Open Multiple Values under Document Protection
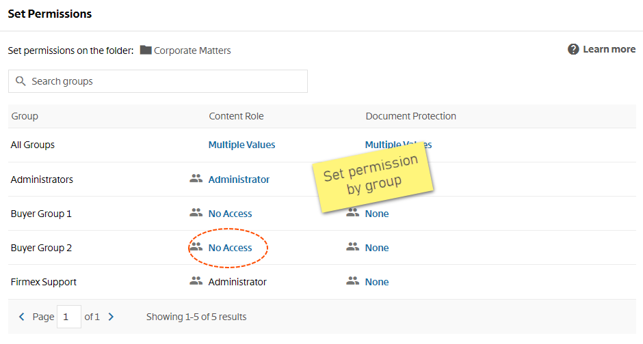Image resolution: width=643 pixels, height=344 pixels. pyautogui.click(x=398, y=145)
